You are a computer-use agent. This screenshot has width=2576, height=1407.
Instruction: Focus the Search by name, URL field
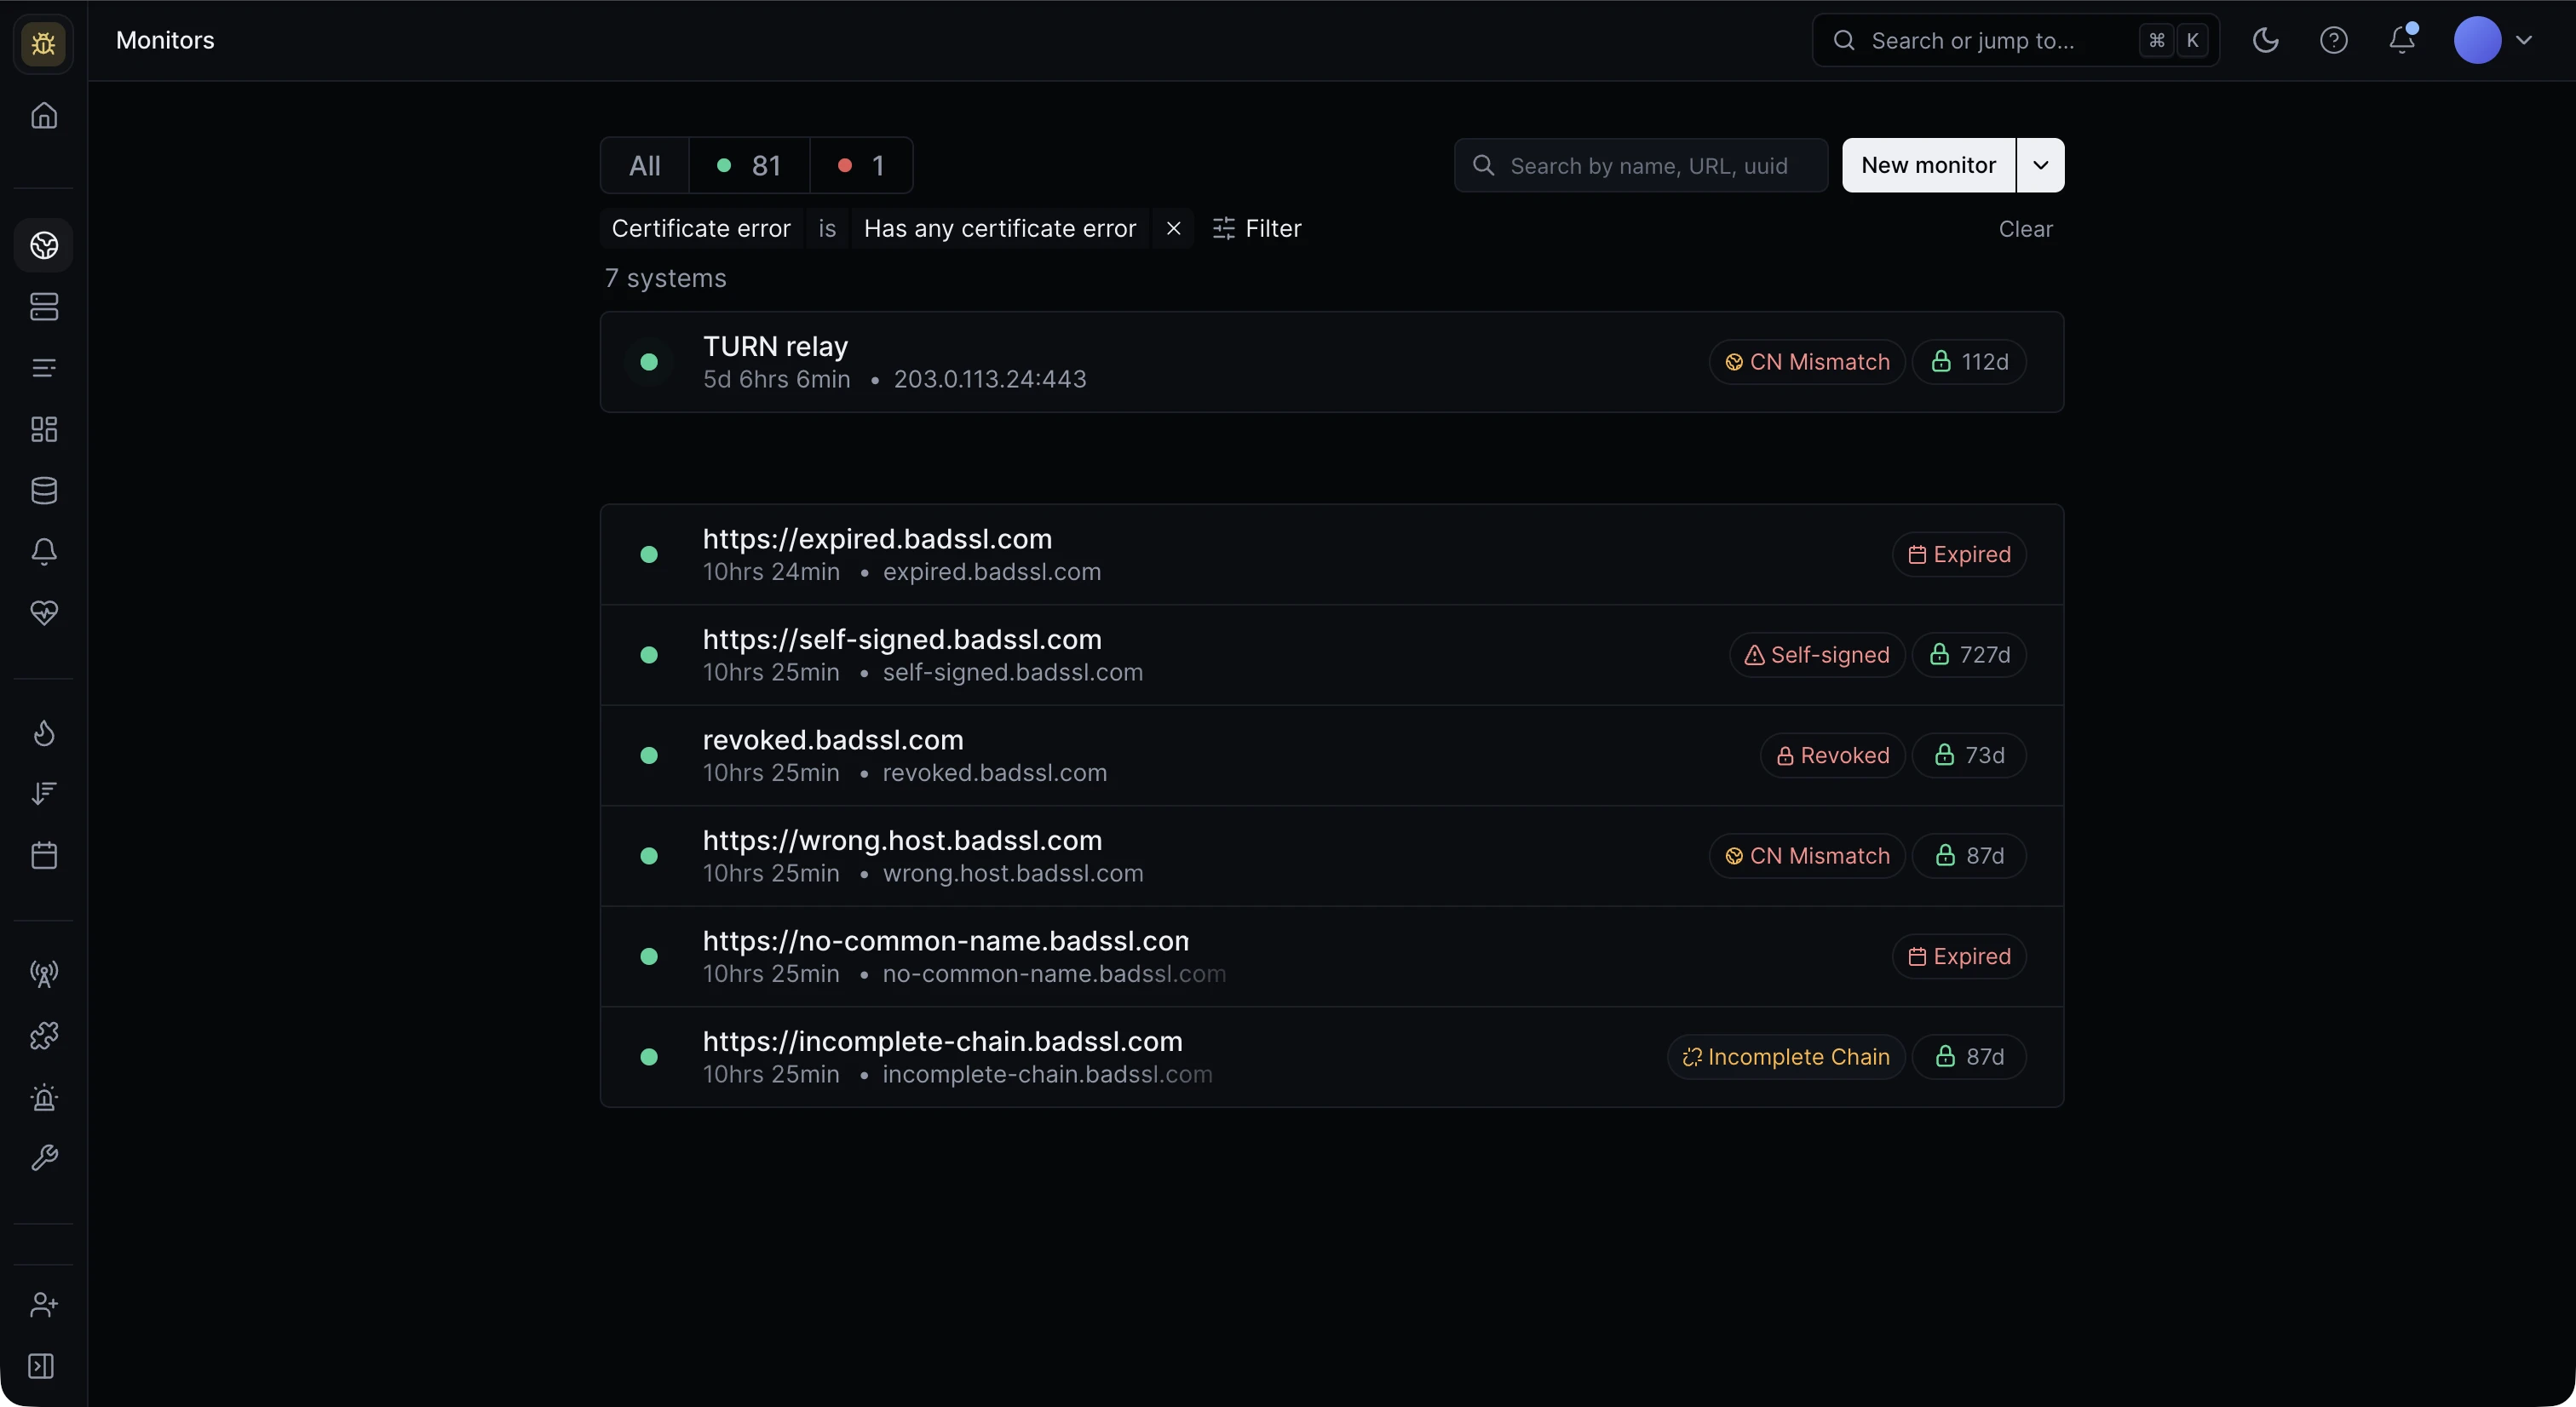coord(1641,165)
